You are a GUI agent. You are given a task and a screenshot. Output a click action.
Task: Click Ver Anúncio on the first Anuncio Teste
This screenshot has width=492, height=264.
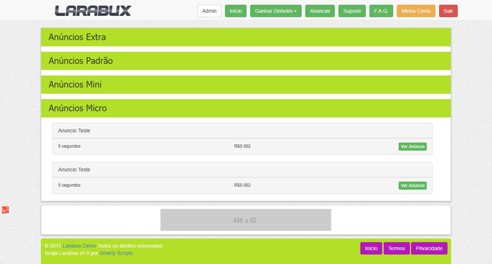pos(412,147)
